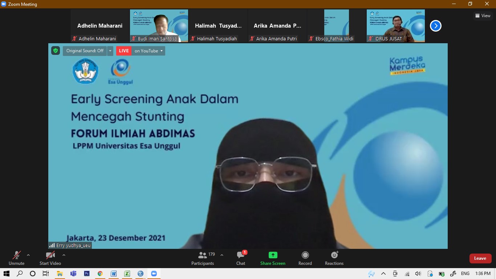496x279 pixels.
Task: Open Cortana from the taskbar
Action: (33, 274)
